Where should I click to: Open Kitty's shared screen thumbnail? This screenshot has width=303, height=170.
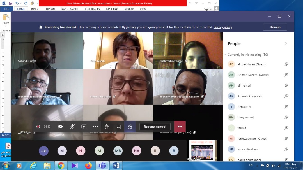click(203, 150)
